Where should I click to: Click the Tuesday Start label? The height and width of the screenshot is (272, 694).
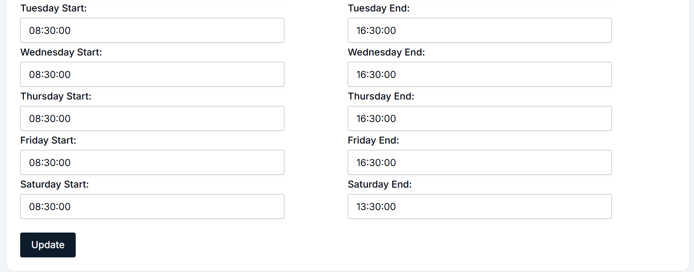53,8
